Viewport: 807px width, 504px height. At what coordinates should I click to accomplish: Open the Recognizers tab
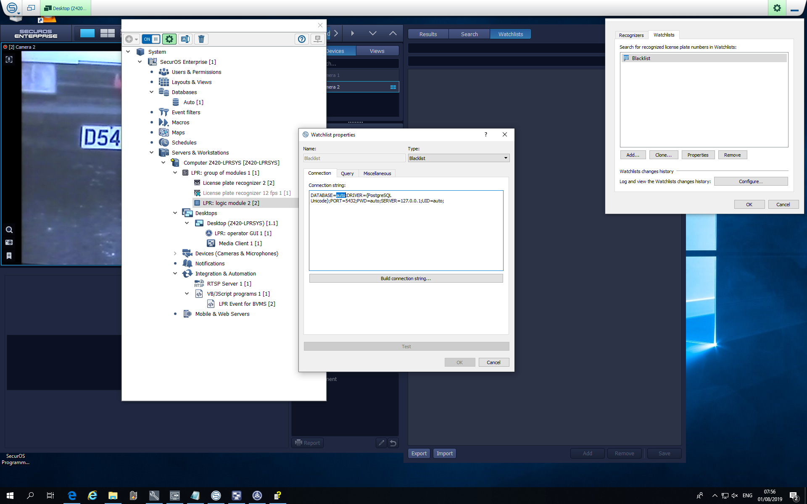click(x=631, y=35)
